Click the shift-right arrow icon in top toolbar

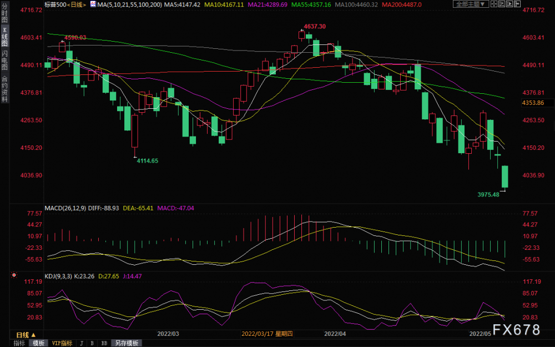(x=517, y=4)
